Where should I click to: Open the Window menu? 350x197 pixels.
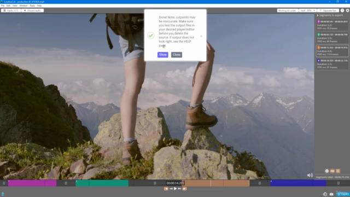24,5
